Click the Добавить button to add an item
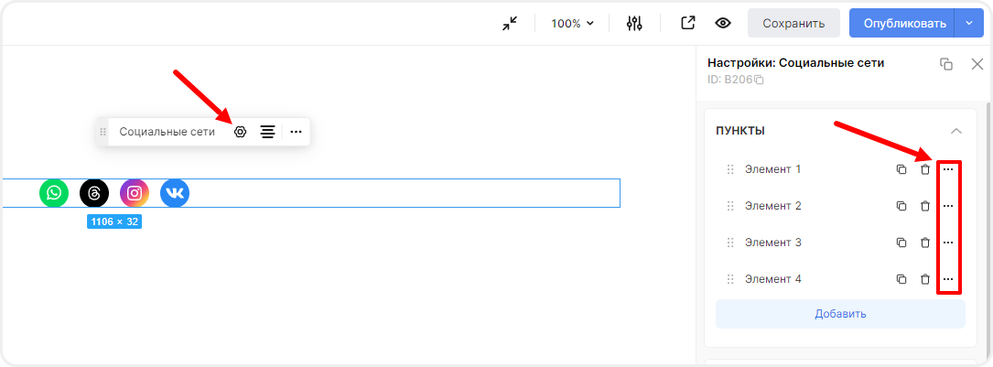This screenshot has width=993, height=367. 840,314
